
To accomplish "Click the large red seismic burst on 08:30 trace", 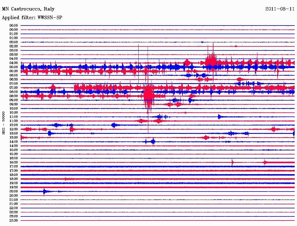I will (149, 96).
